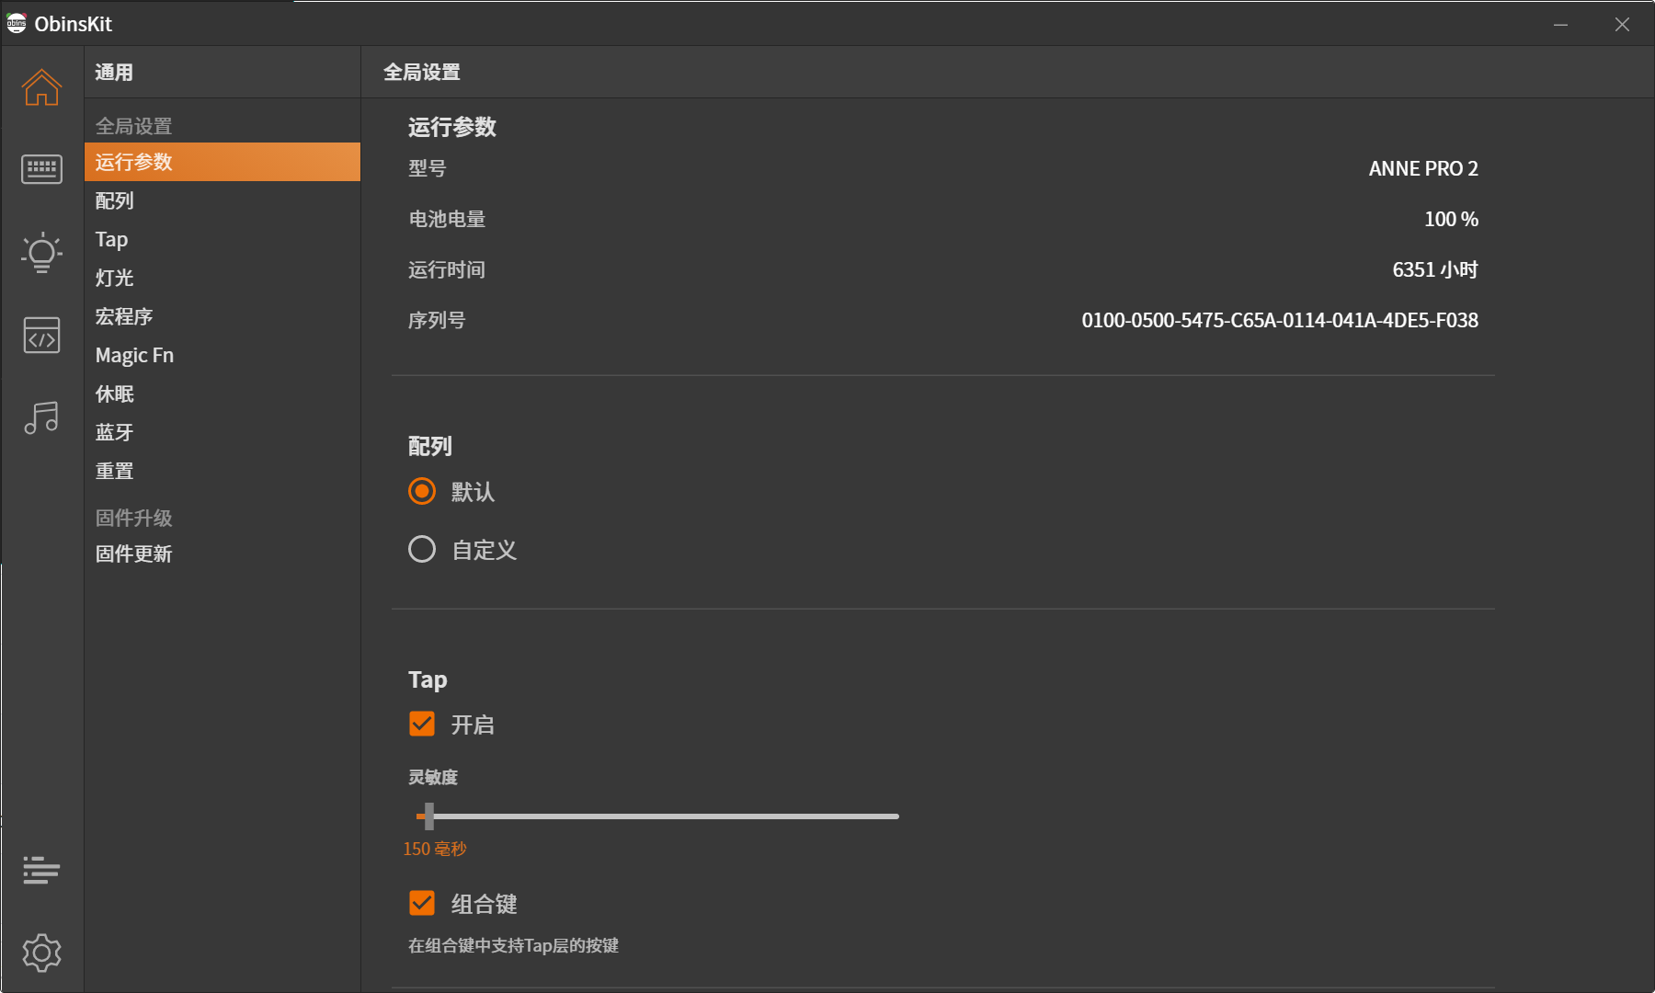Open the music note icon
The height and width of the screenshot is (993, 1655).
tap(41, 417)
